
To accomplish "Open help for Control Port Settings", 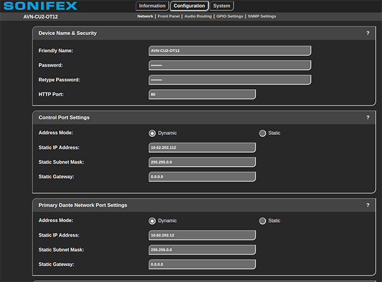I will (367, 118).
